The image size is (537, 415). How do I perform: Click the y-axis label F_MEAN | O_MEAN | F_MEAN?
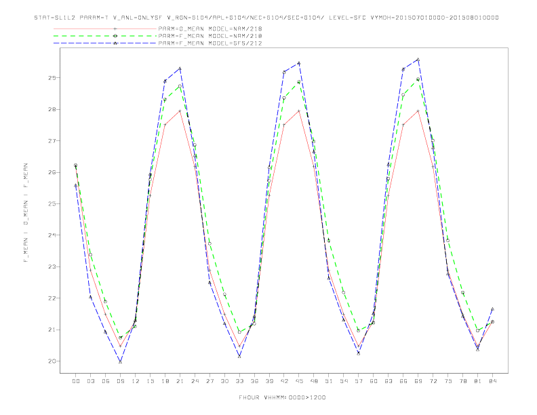[x=26, y=213]
